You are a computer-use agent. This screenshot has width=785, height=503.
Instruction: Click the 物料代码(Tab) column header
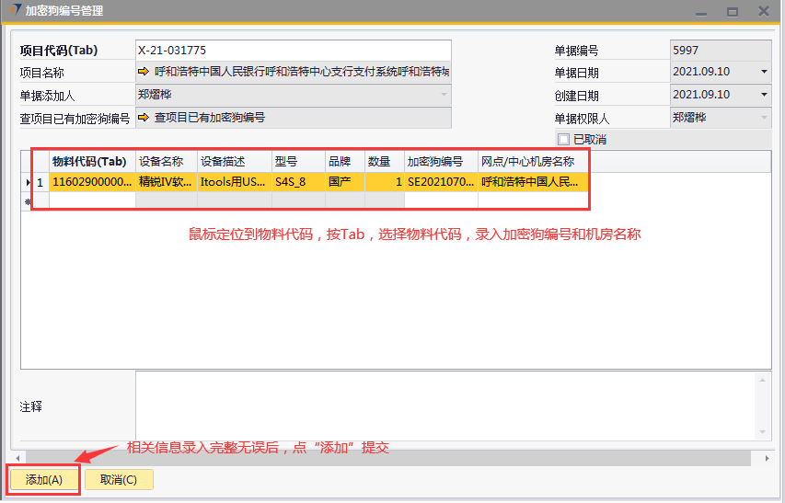click(x=88, y=161)
